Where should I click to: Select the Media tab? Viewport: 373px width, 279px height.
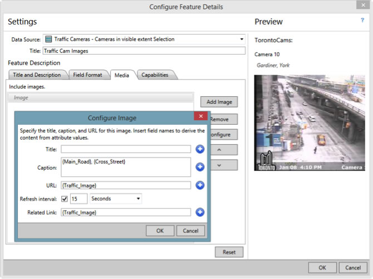122,75
